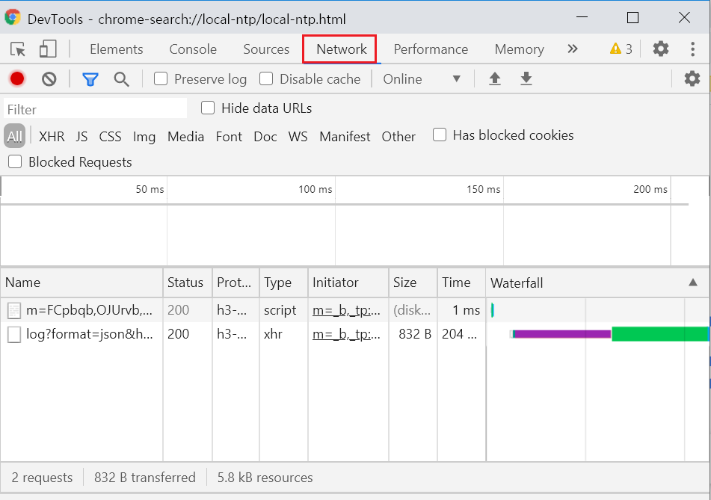Sort by Name column header

pos(81,283)
